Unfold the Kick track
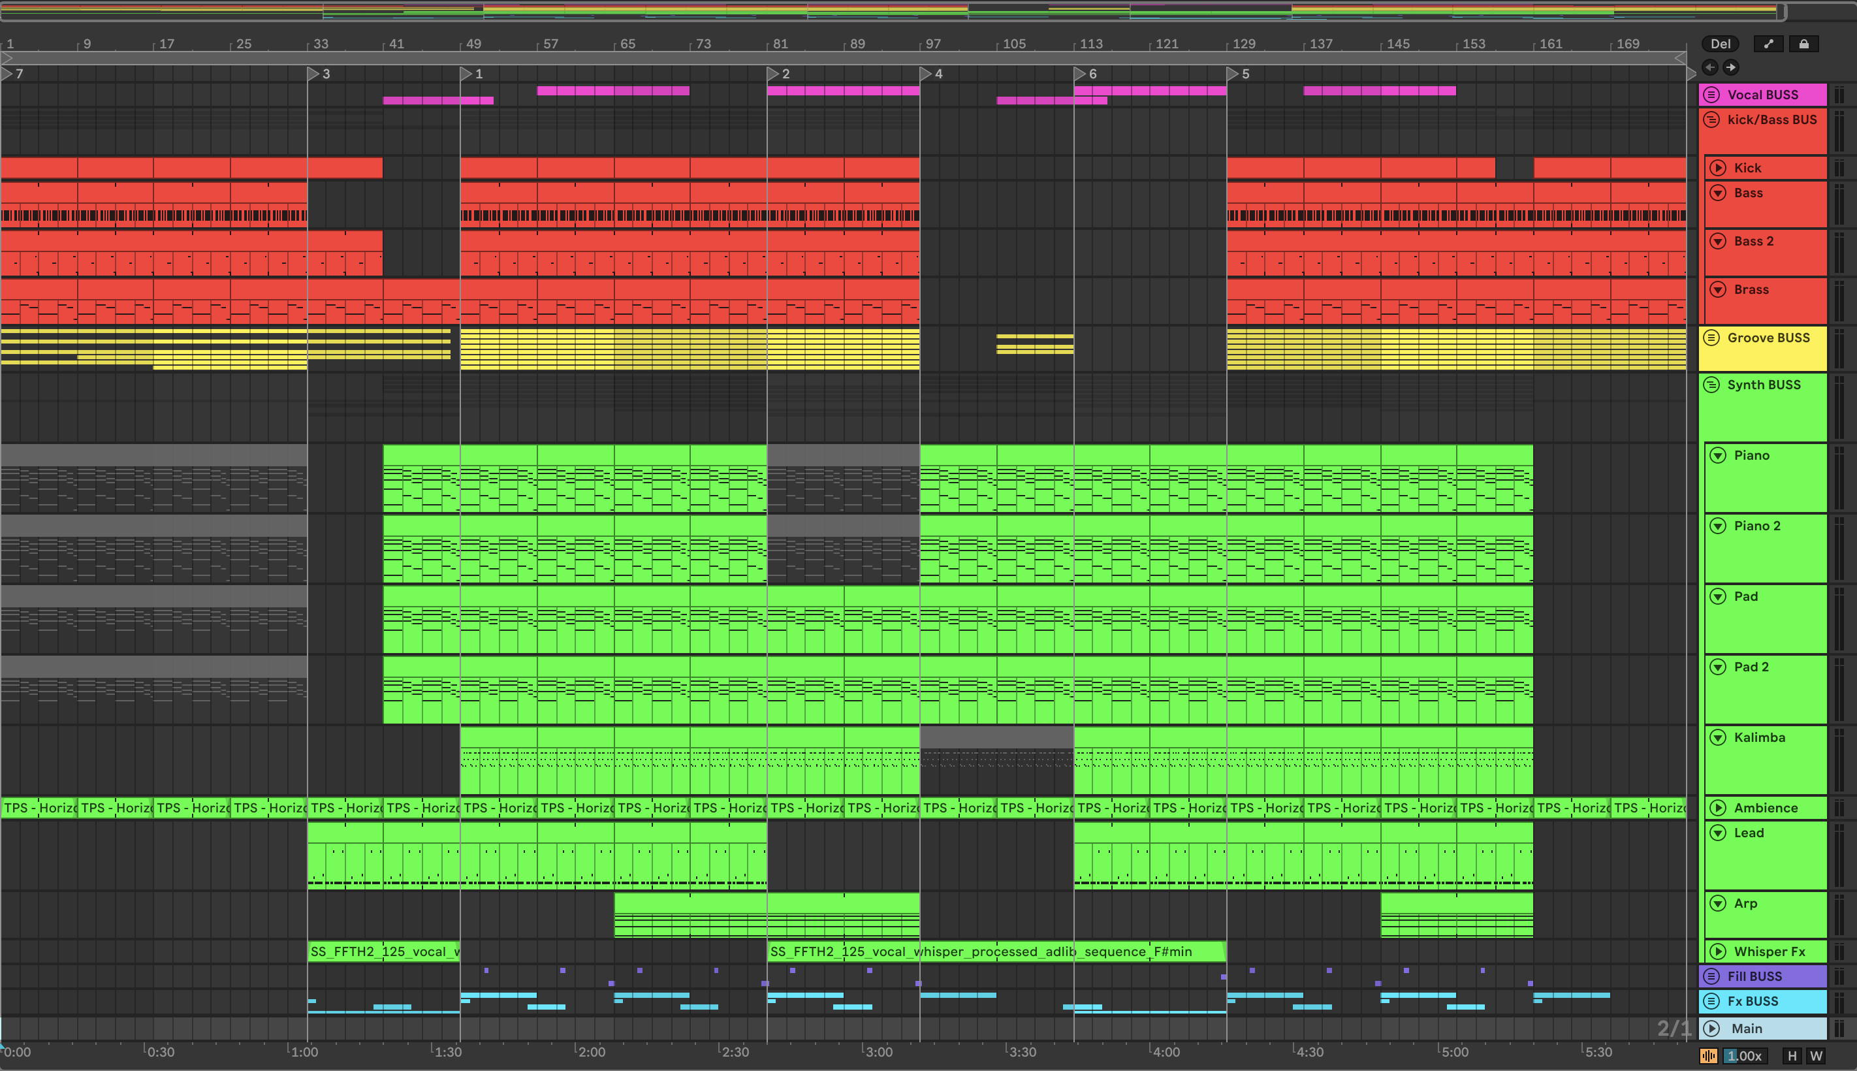 1718,168
